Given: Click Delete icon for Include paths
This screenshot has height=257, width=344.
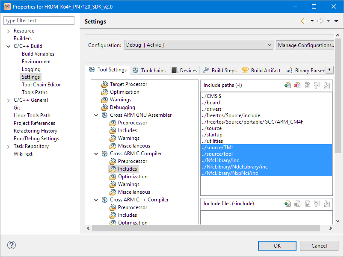Looking at the screenshot, I should click(x=297, y=86).
